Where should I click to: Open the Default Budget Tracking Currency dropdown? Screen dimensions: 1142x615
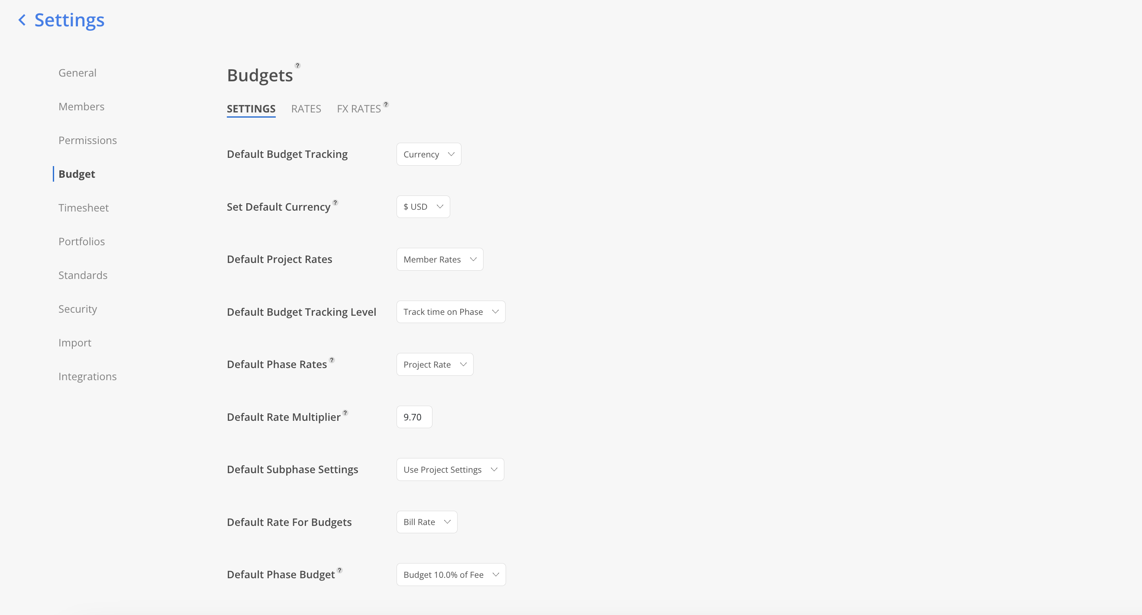click(429, 154)
